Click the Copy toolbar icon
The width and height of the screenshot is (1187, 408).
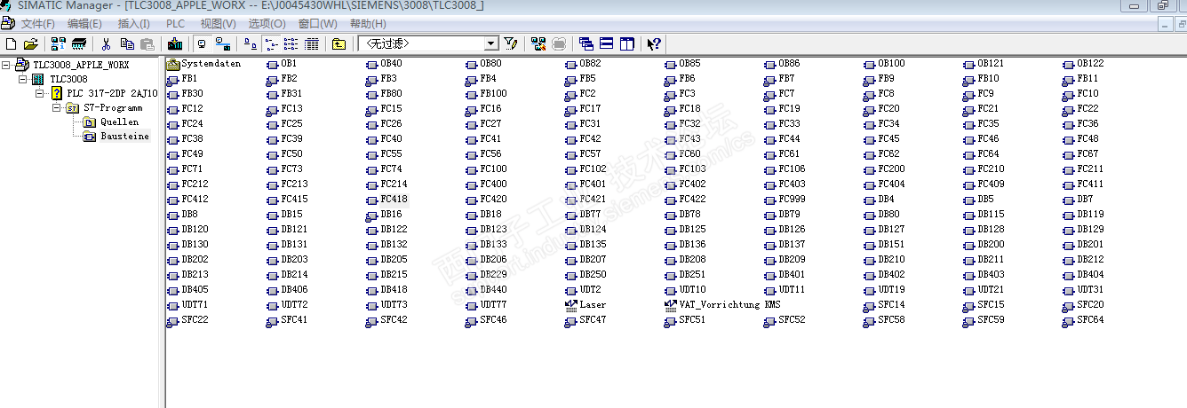tap(127, 43)
